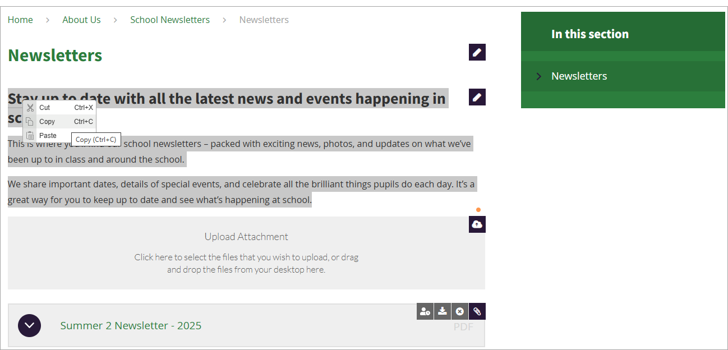Open the Summer 2 Newsletter - 2025 link
The width and height of the screenshot is (728, 350).
(x=131, y=325)
